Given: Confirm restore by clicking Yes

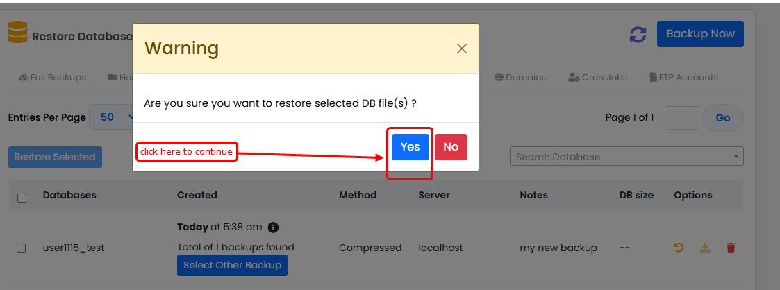Looking at the screenshot, I should (x=410, y=147).
